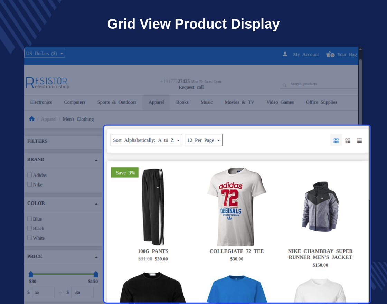This screenshot has width=387, height=304.
Task: Click the Apparel breadcrumb link
Action: click(49, 119)
